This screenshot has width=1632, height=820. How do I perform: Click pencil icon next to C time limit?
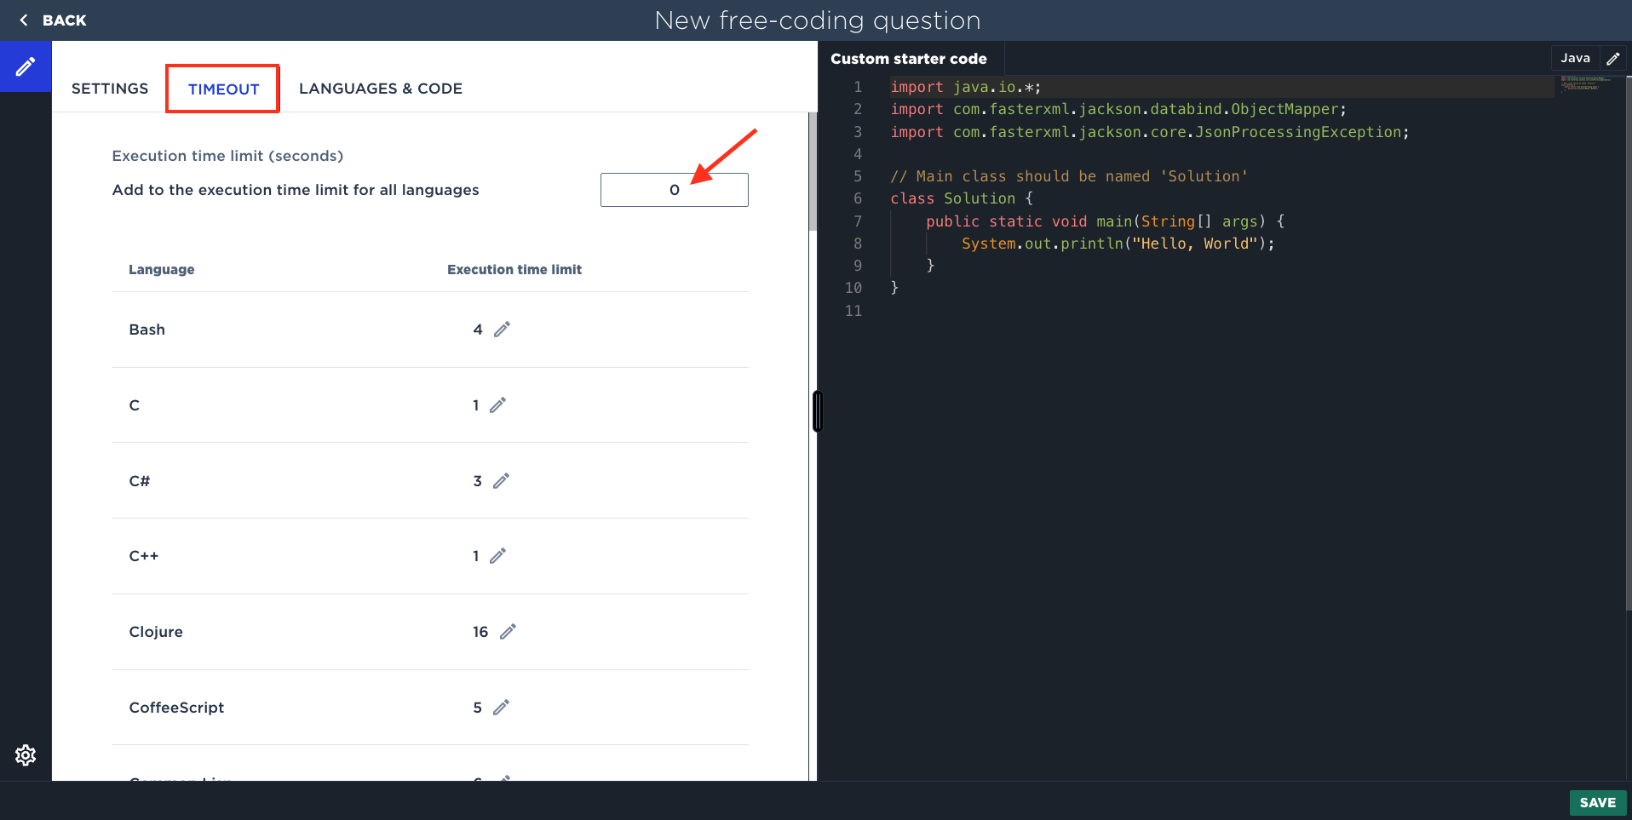497,405
